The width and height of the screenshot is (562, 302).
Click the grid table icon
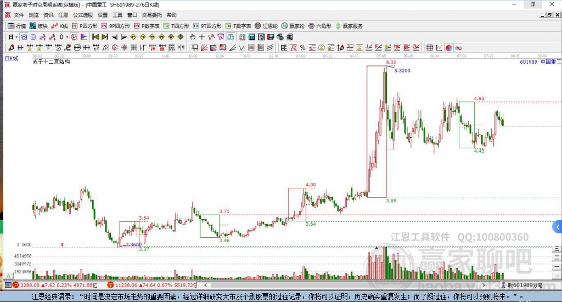(x=429, y=48)
